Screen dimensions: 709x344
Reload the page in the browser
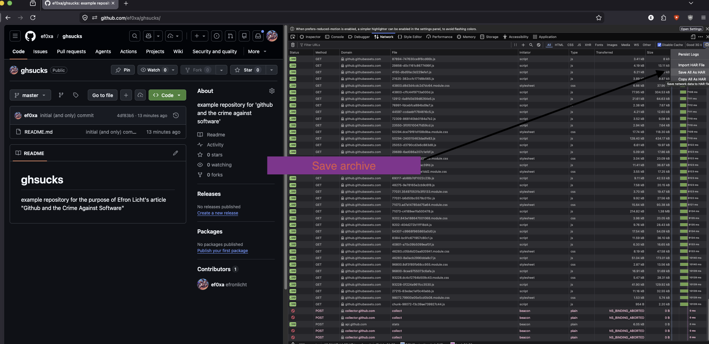(x=33, y=18)
